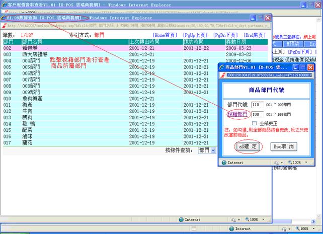The image size is (323, 234).
Task: Open the 稅籍部門 link
Action: [x=237, y=114]
